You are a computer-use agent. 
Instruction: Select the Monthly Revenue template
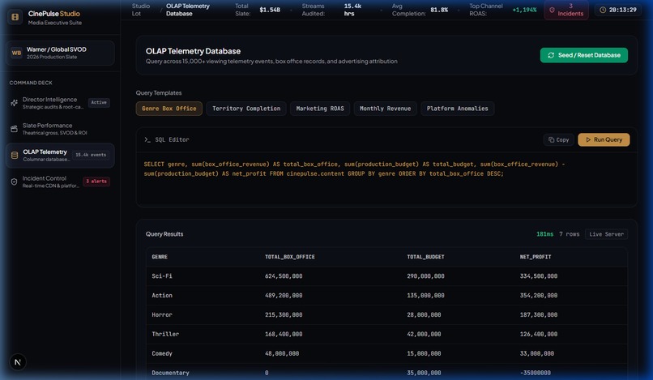(385, 109)
